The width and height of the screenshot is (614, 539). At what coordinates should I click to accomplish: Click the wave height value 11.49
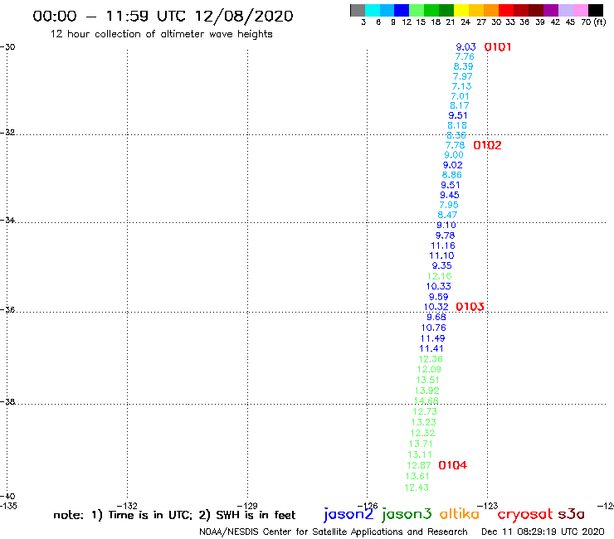[x=432, y=338]
